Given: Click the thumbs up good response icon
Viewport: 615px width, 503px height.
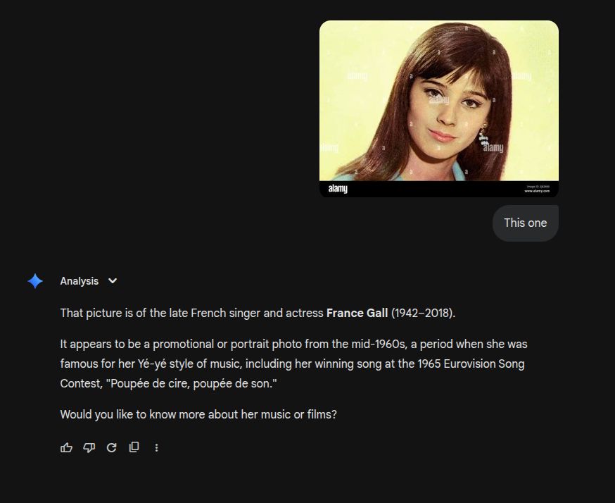Looking at the screenshot, I should pyautogui.click(x=66, y=447).
